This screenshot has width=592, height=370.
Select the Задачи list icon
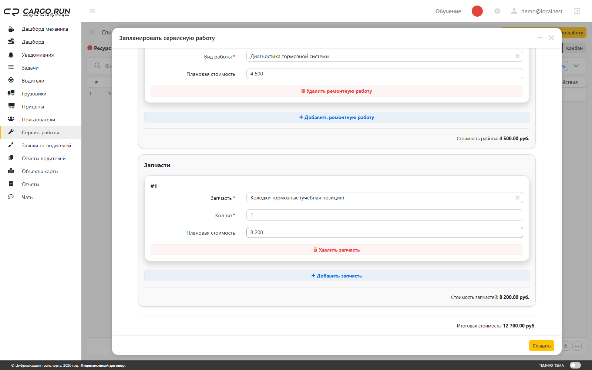tap(11, 68)
